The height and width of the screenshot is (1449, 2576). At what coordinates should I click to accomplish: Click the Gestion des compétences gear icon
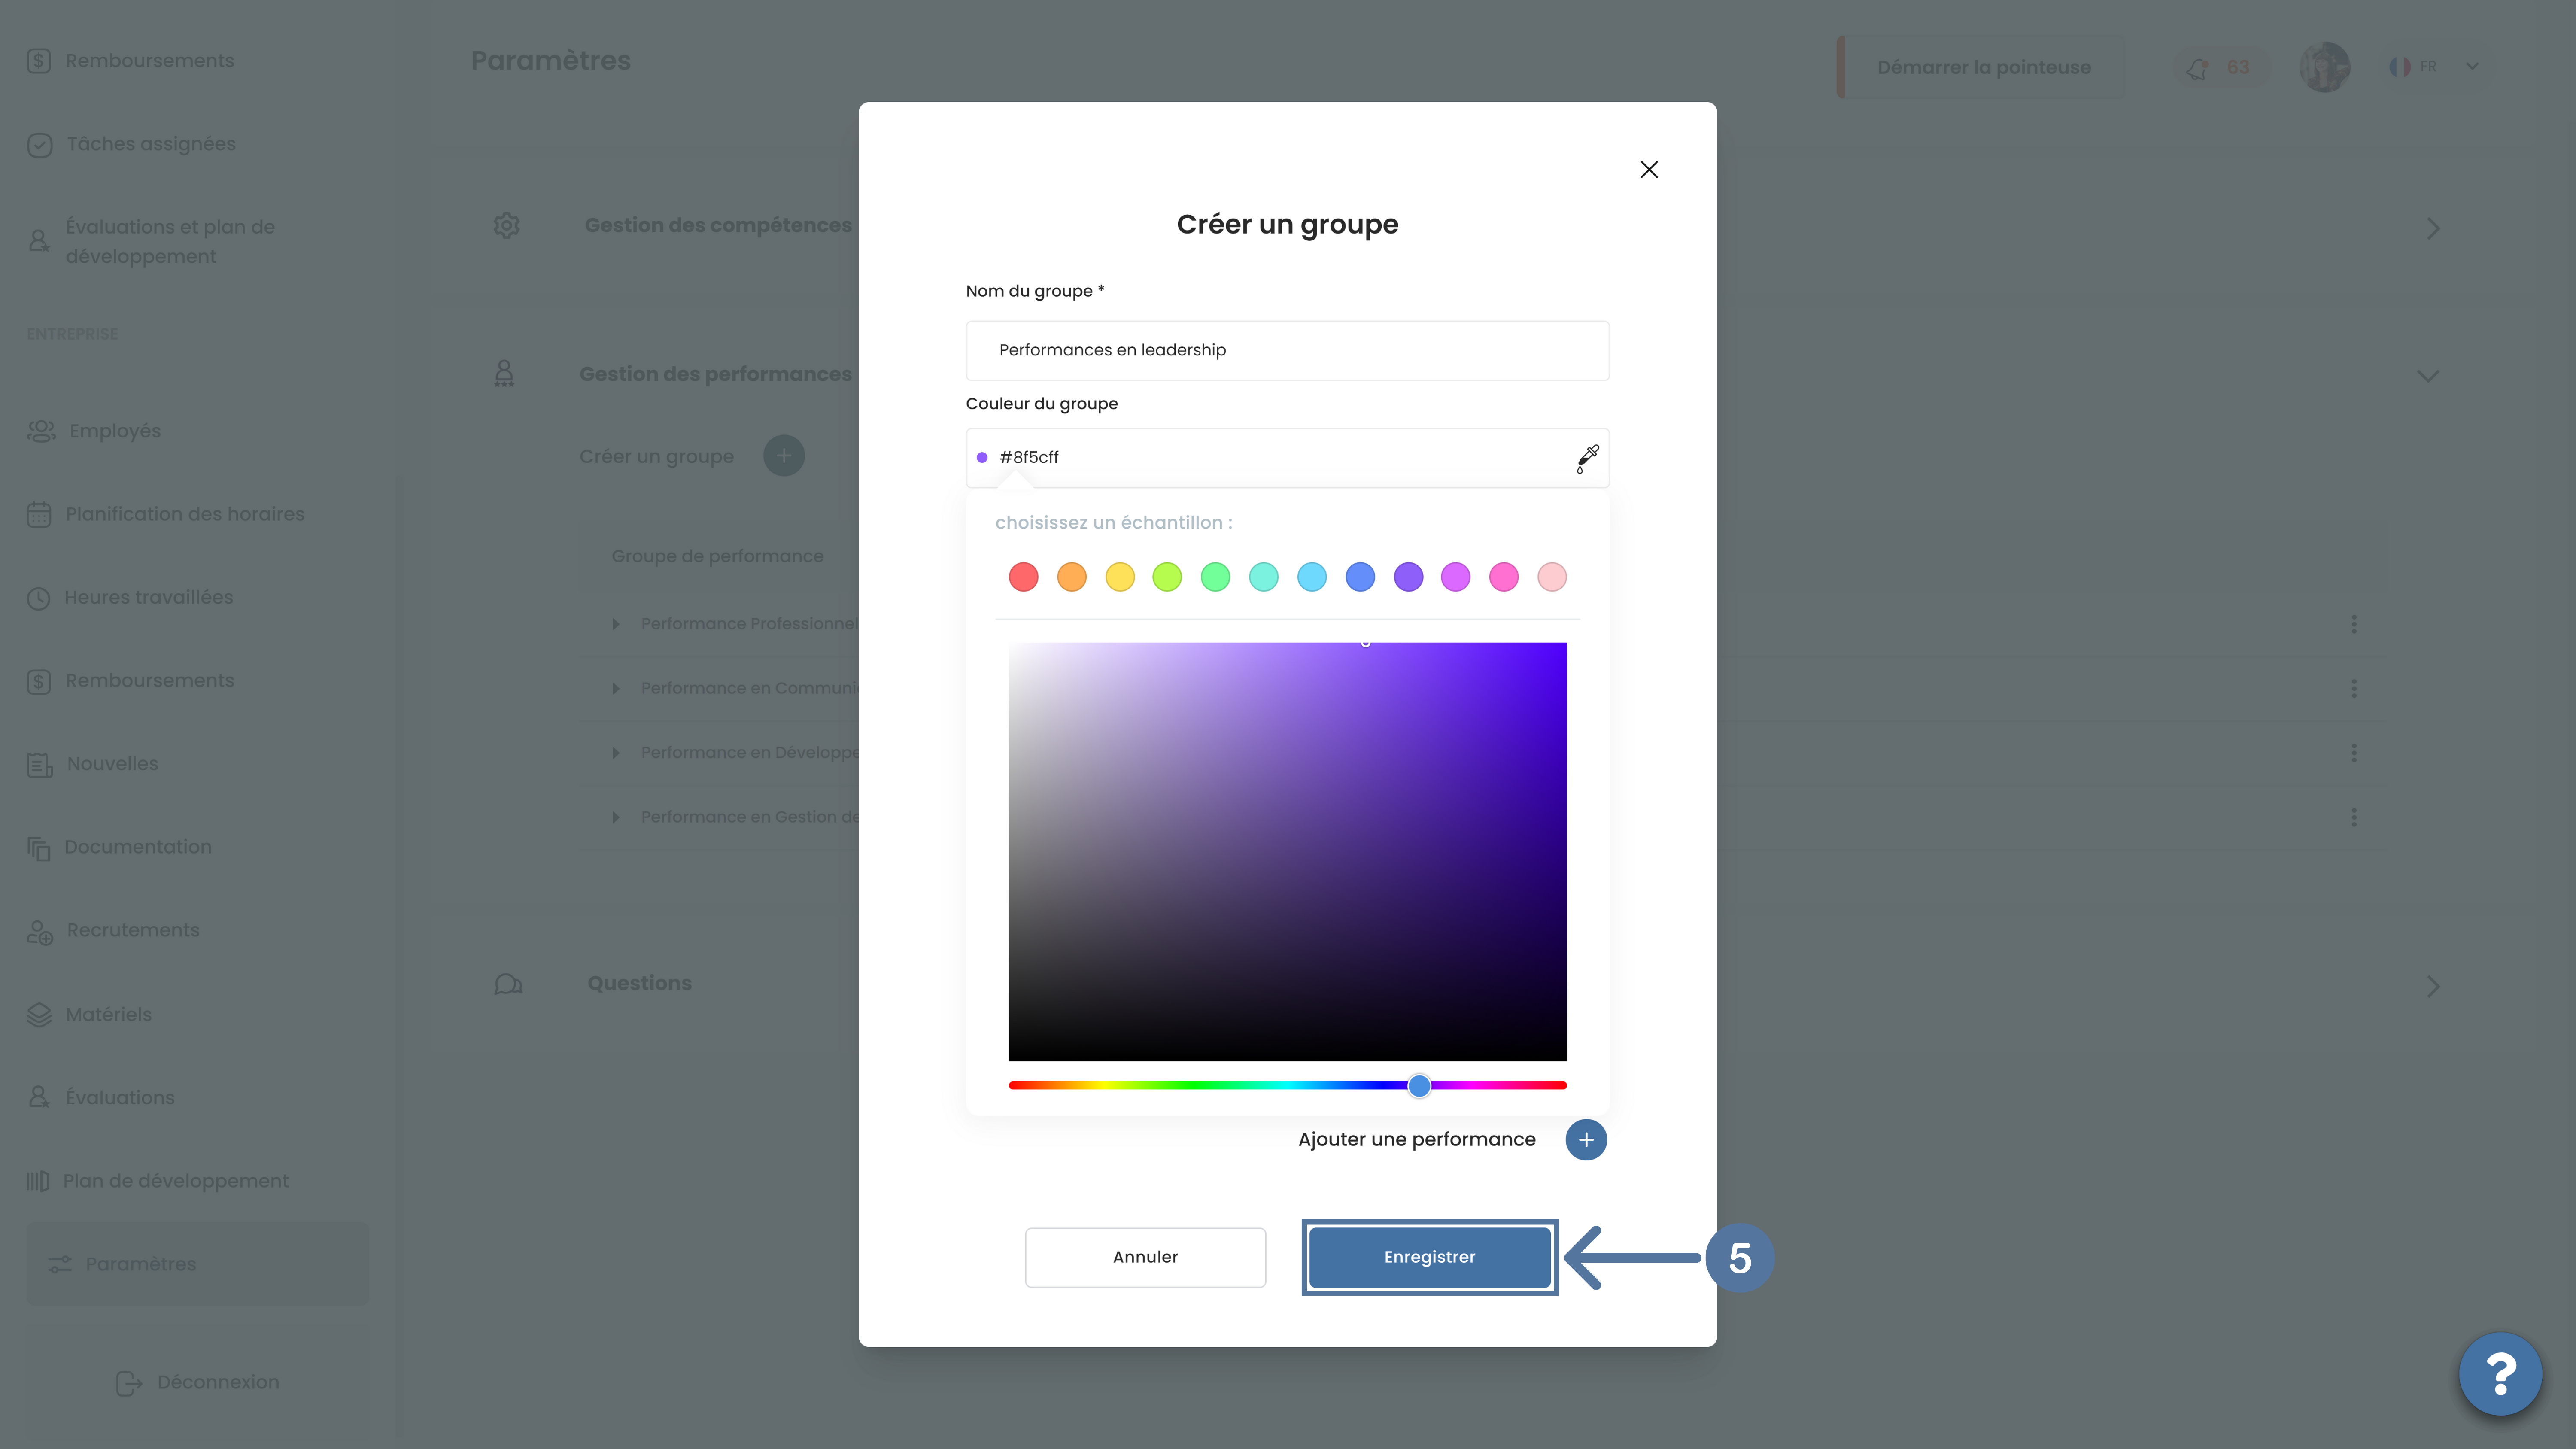click(507, 226)
